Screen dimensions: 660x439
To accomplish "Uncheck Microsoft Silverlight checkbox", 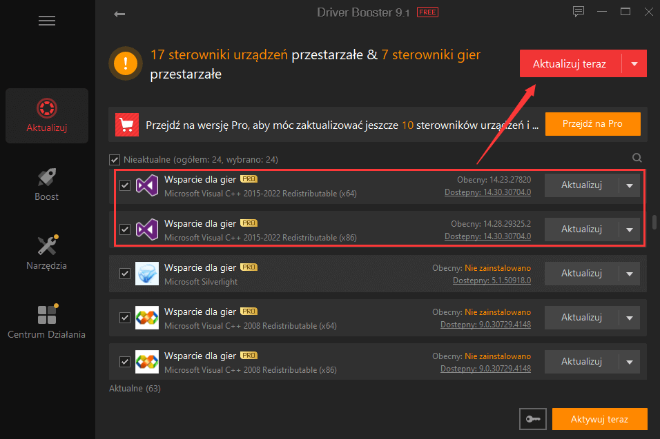I will point(124,274).
